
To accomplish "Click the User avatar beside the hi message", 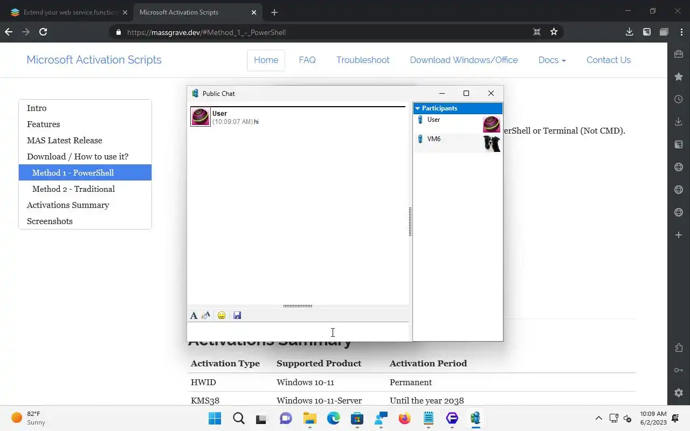I will [x=201, y=117].
